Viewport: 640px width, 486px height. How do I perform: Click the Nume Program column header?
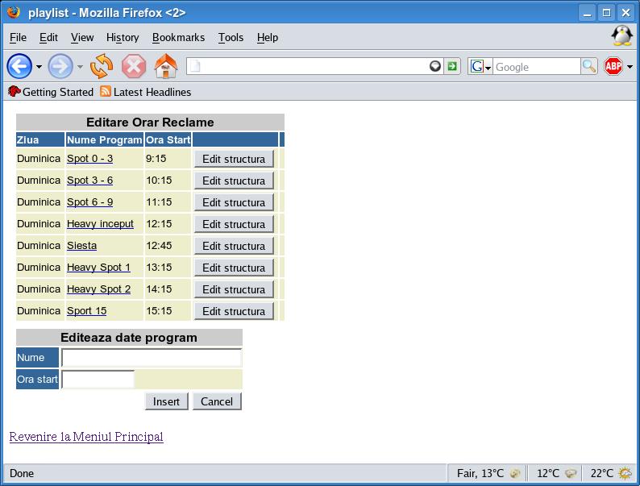pos(105,139)
